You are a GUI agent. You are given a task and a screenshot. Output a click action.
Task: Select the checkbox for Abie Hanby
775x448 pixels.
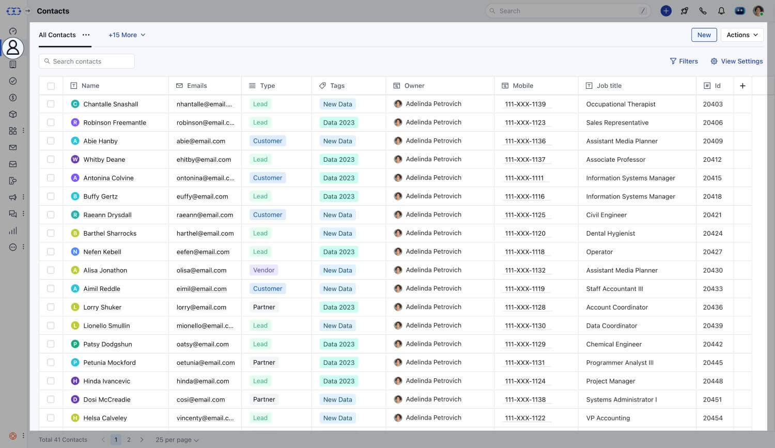[51, 141]
